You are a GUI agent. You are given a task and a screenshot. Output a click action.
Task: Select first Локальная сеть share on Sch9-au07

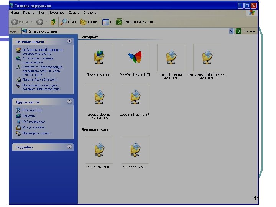(99, 150)
